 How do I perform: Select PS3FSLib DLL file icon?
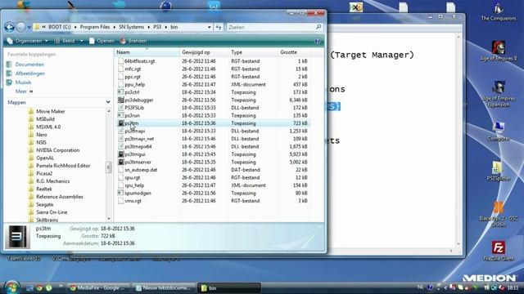pos(120,108)
